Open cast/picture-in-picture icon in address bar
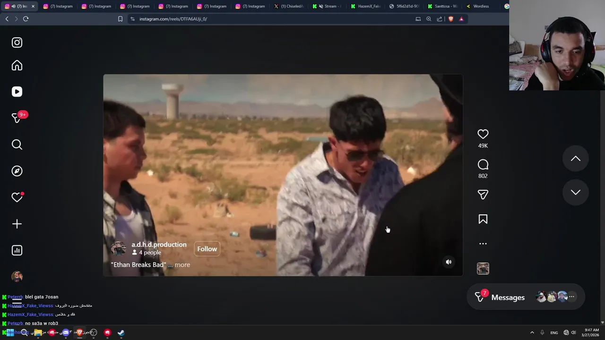The height and width of the screenshot is (340, 605). (418, 19)
